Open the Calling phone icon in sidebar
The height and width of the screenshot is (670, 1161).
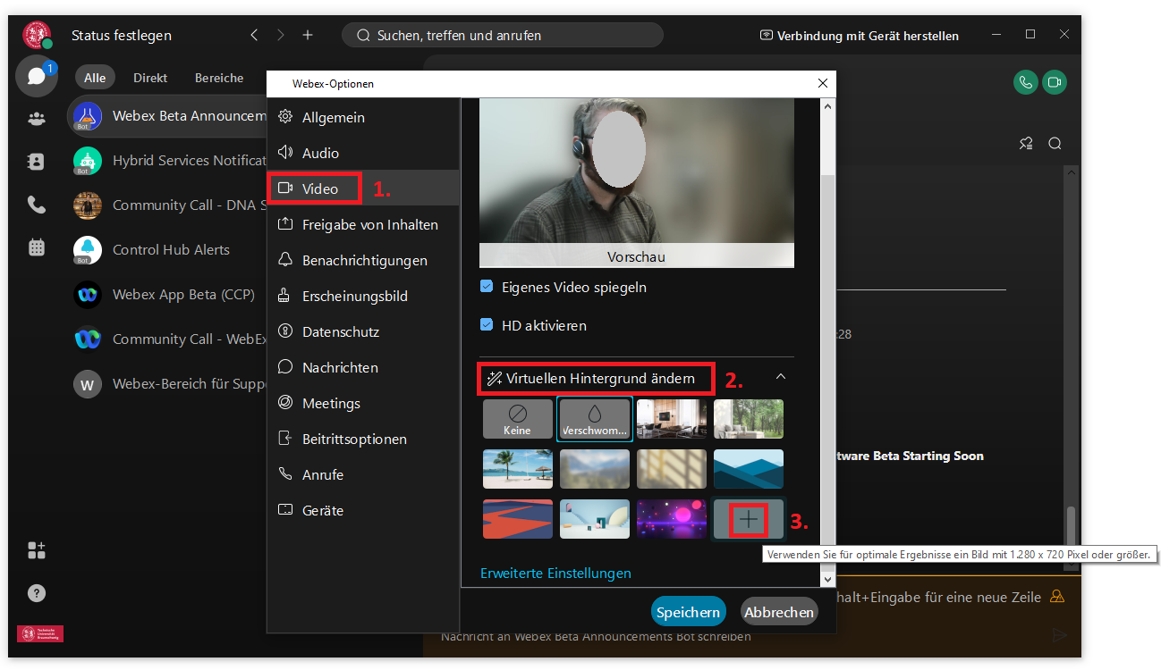coord(37,205)
